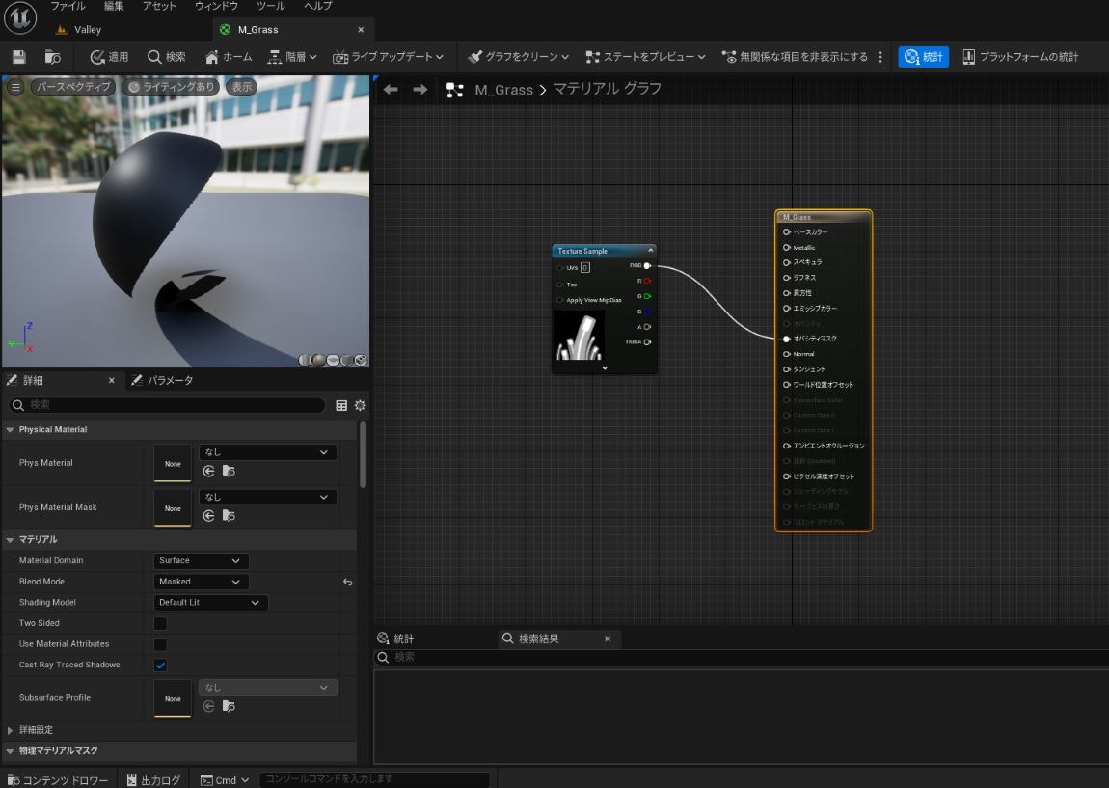
Task: Click the navigate back arrow in graph
Action: point(391,90)
